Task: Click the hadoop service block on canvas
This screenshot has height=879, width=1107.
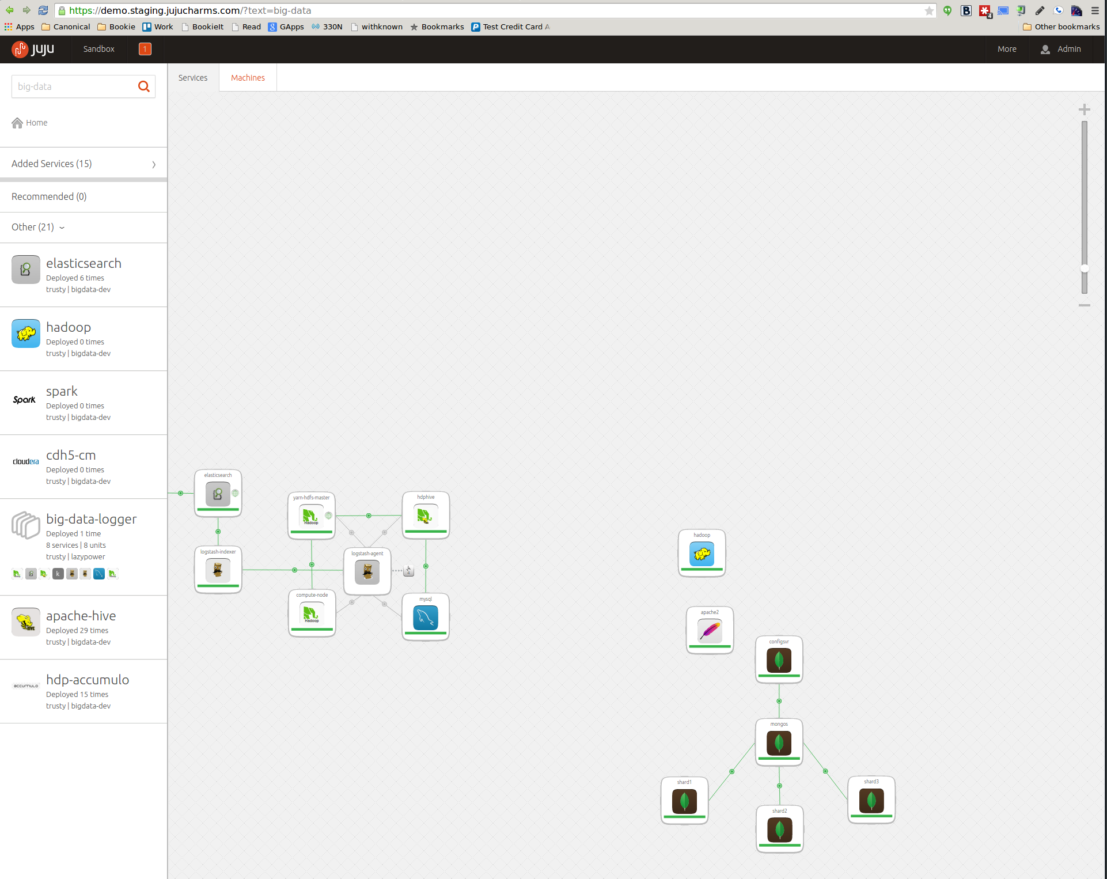Action: coord(702,554)
